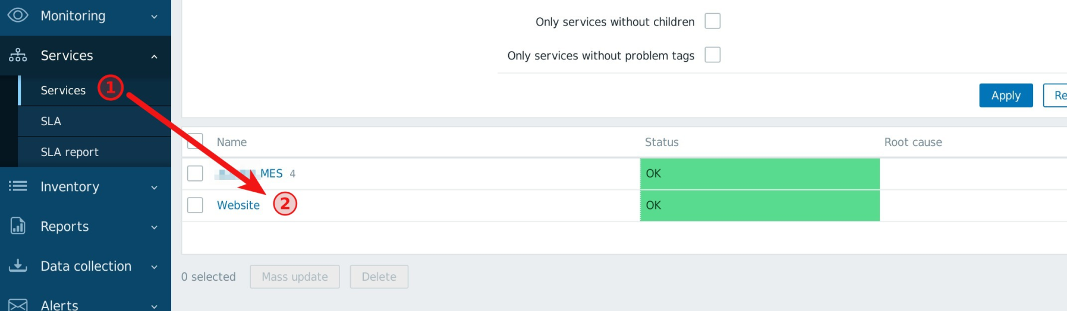1067x311 pixels.
Task: Expand the Monitoring menu chevron
Action: tap(155, 17)
